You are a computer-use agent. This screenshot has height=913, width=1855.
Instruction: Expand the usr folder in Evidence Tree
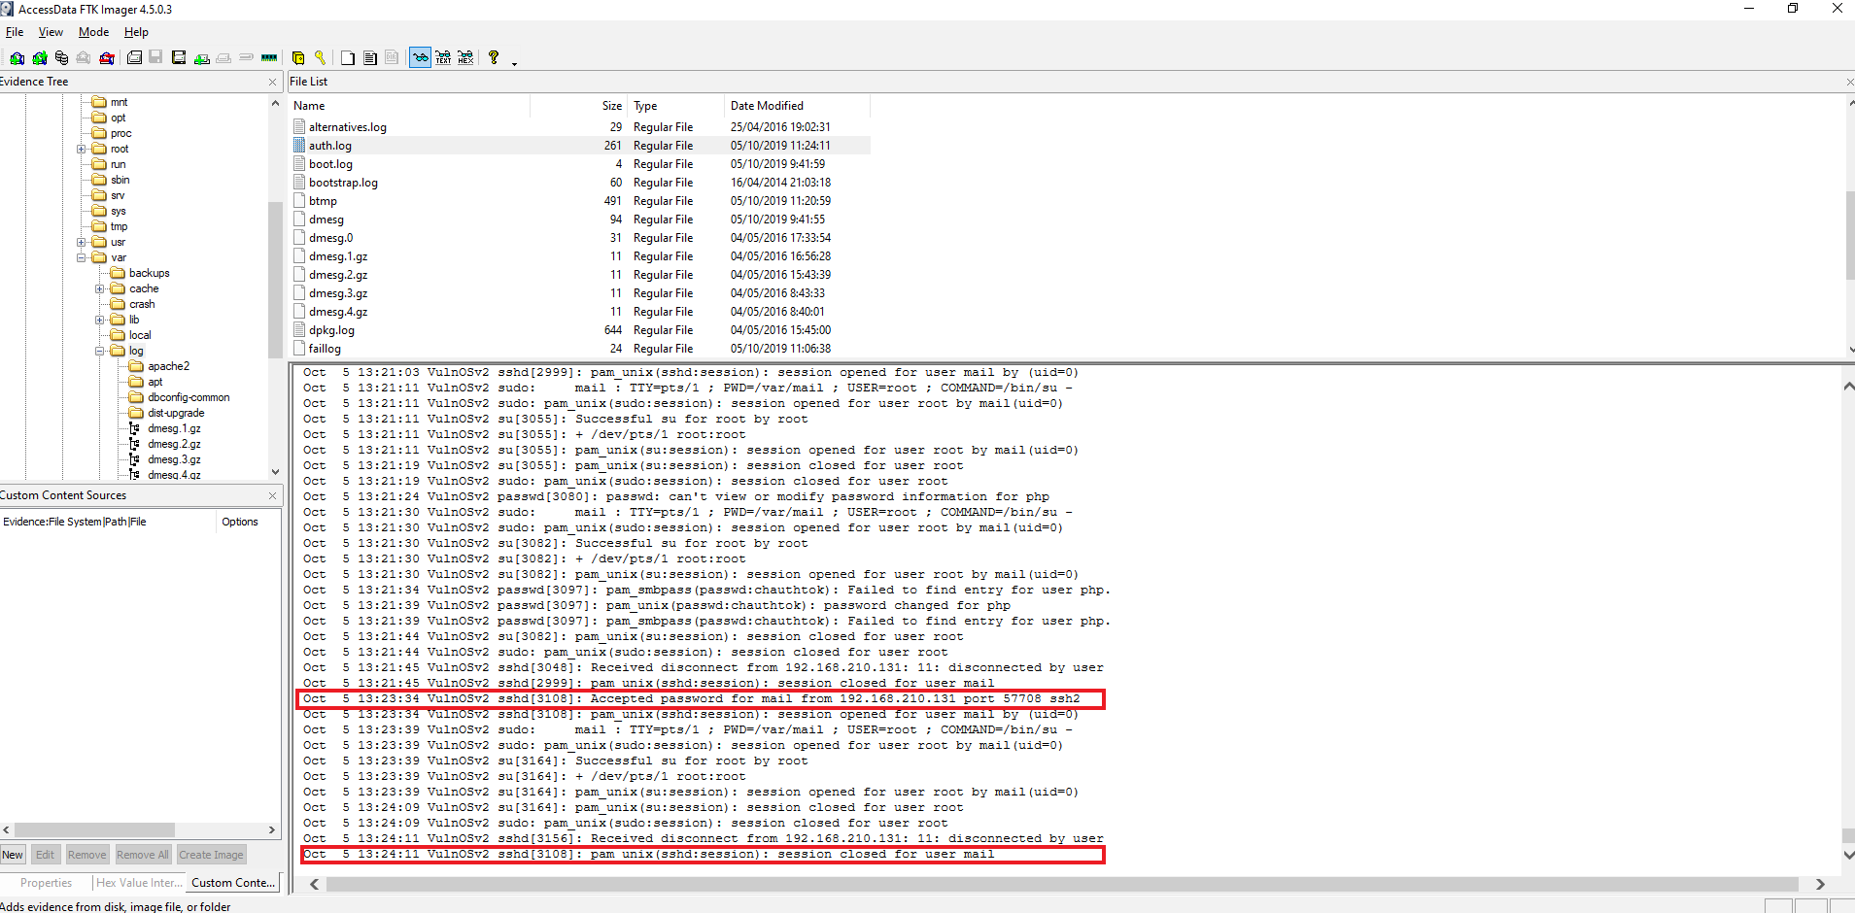tap(82, 243)
